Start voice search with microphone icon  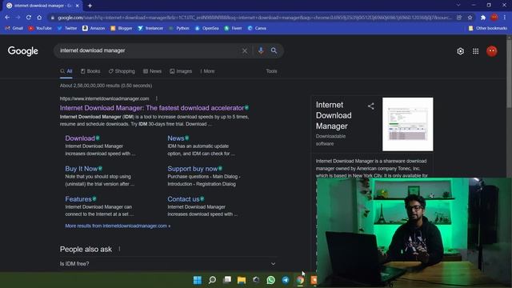point(261,50)
